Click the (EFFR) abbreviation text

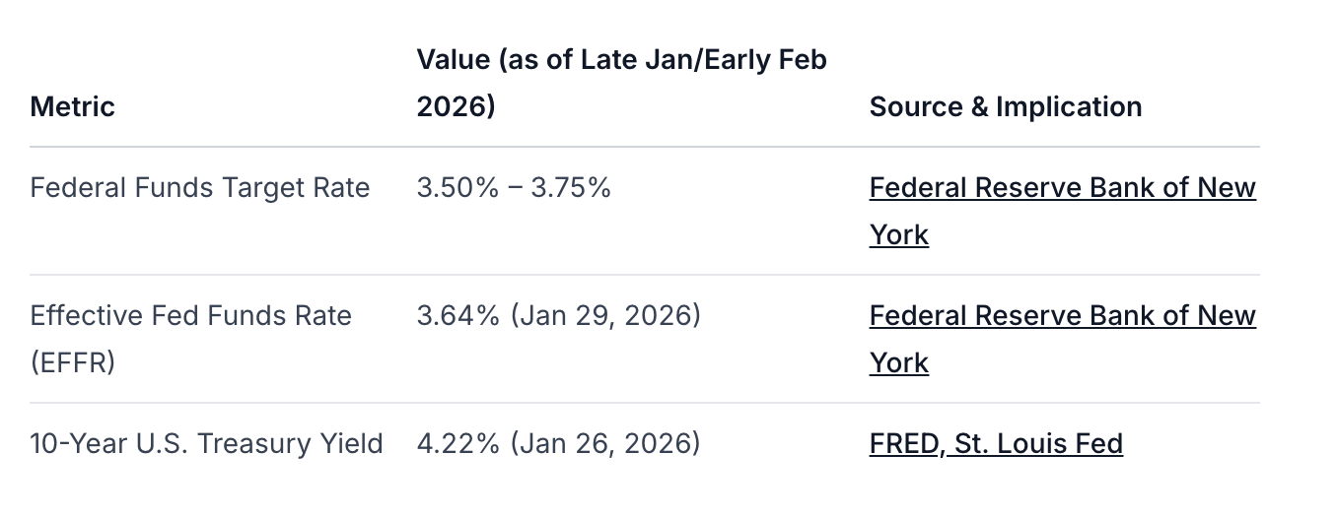coord(73,363)
